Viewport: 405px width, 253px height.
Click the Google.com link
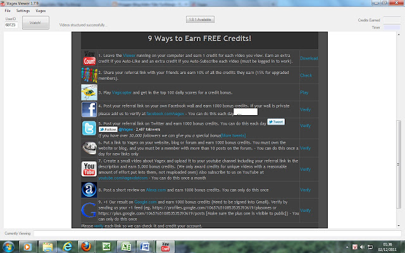(x=146, y=202)
